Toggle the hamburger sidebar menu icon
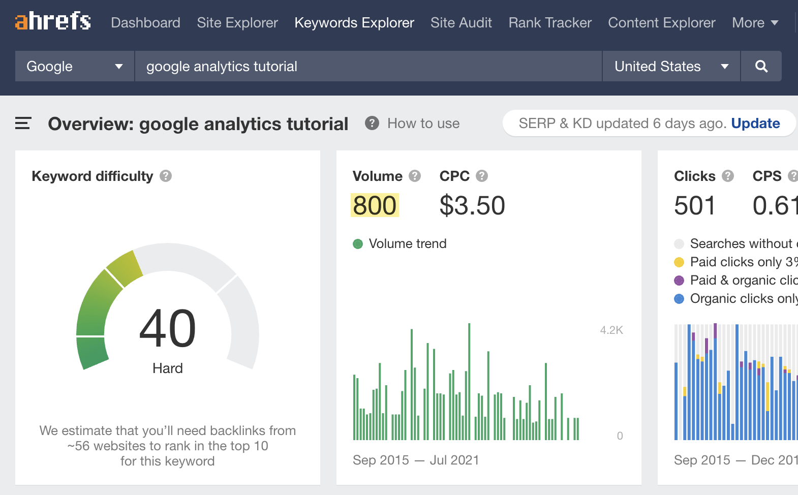 23,123
